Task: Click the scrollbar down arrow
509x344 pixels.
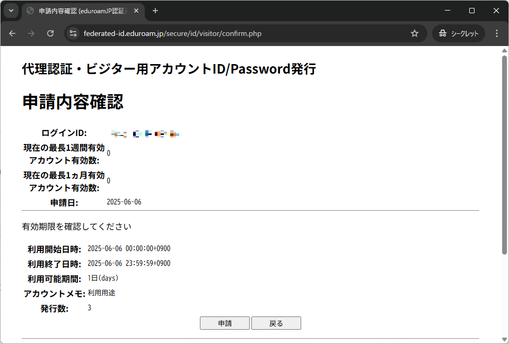Action: pyautogui.click(x=504, y=339)
